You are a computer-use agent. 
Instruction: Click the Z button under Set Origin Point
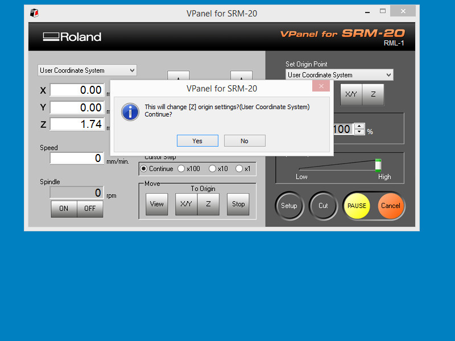(x=373, y=94)
